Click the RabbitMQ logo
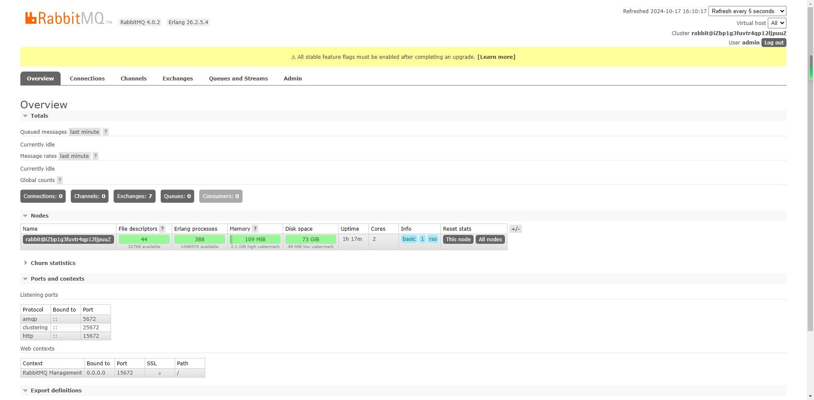Viewport: 814px width, 400px height. [68, 18]
